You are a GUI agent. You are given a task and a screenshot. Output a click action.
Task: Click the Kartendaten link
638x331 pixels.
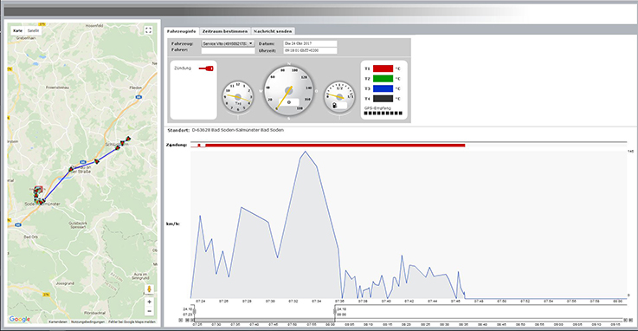(58, 321)
